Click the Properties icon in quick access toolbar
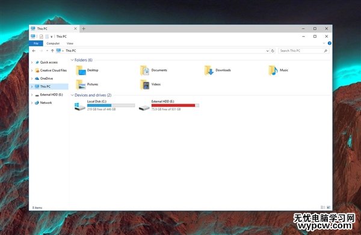The height and width of the screenshot is (235, 361). pos(41,36)
